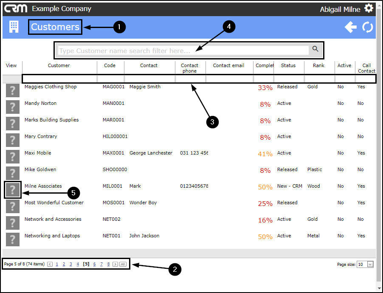Go to page 6
This screenshot has width=383, height=293.
(94, 264)
